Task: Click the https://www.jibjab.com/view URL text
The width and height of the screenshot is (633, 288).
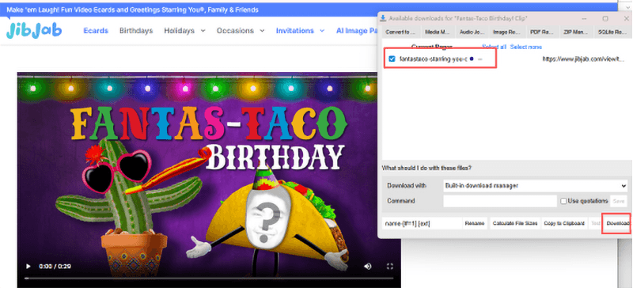Action: [583, 59]
